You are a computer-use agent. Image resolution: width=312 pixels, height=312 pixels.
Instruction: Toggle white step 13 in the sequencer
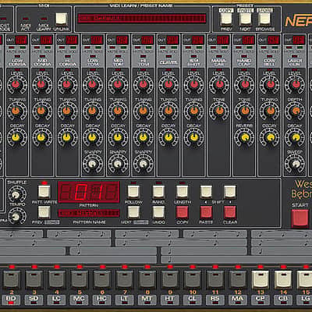(261, 279)
